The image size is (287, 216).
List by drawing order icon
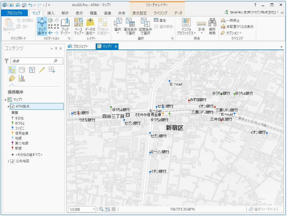pos(12,70)
